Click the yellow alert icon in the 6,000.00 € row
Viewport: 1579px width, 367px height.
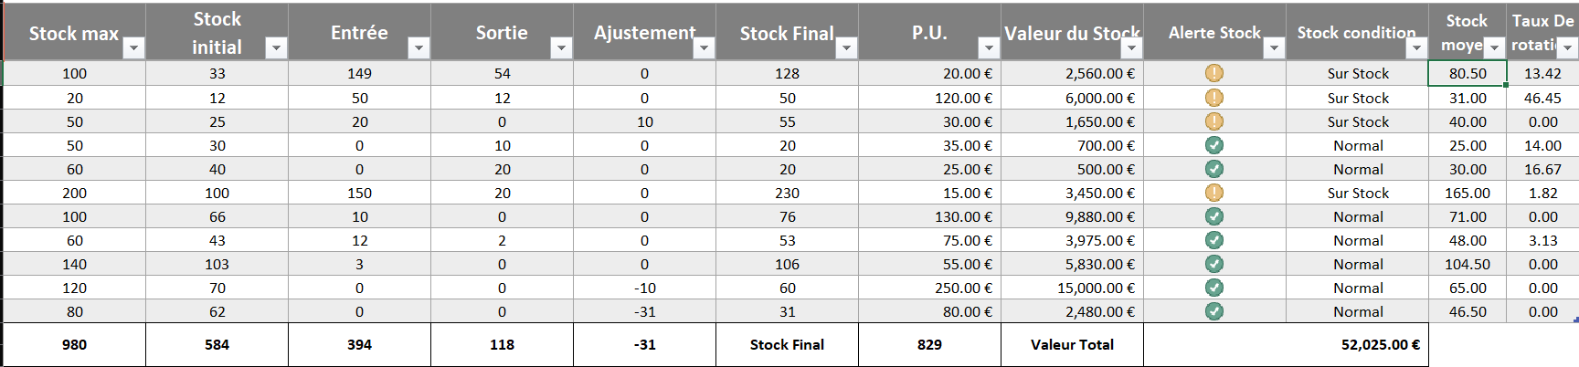[x=1213, y=98]
